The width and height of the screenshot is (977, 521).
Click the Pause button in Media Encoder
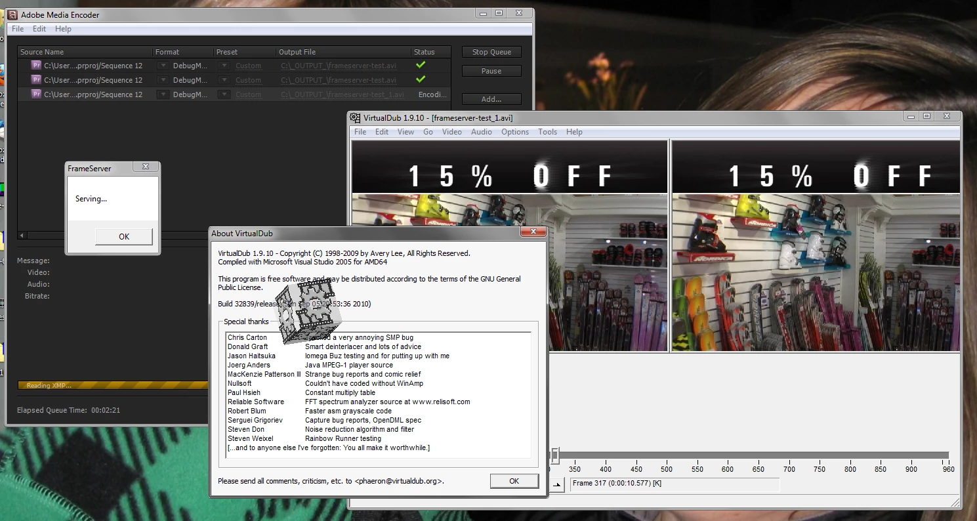[x=491, y=71]
